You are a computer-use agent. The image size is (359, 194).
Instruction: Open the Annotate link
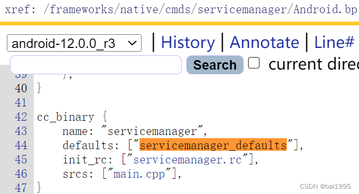[x=264, y=43]
